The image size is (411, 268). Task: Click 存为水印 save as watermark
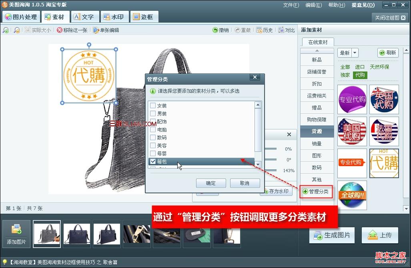tap(276, 191)
